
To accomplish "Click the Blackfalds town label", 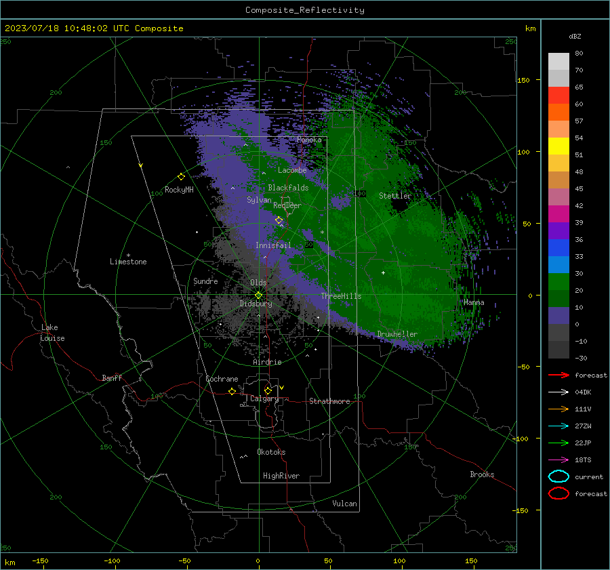I will pyautogui.click(x=288, y=188).
